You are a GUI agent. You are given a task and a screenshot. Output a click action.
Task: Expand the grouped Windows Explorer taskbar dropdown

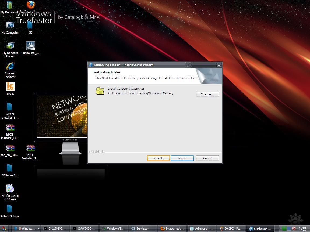click(38, 229)
